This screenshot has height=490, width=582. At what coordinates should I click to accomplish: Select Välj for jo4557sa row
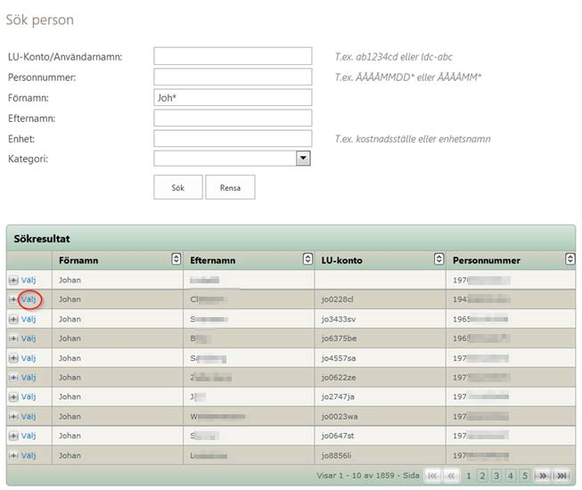29,358
